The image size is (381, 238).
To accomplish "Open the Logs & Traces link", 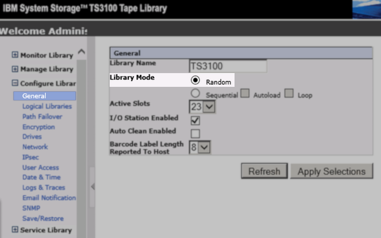I will coord(43,187).
